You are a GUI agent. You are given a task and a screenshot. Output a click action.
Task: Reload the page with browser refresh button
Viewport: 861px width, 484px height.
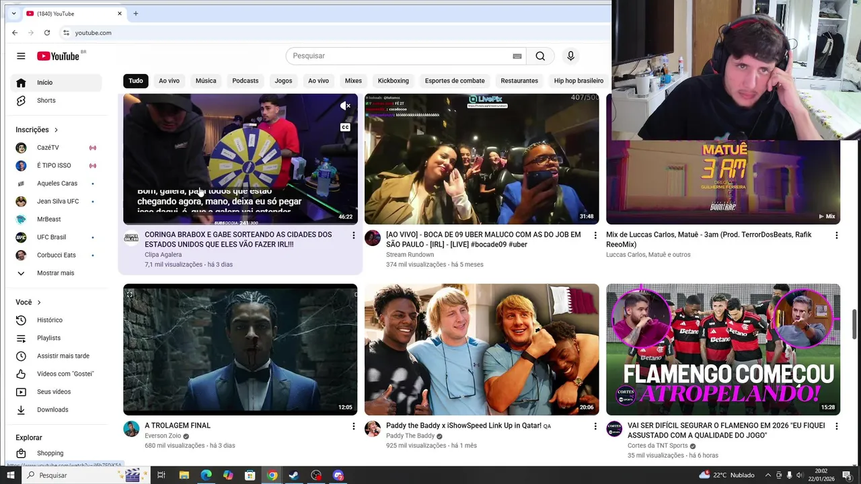(x=47, y=32)
